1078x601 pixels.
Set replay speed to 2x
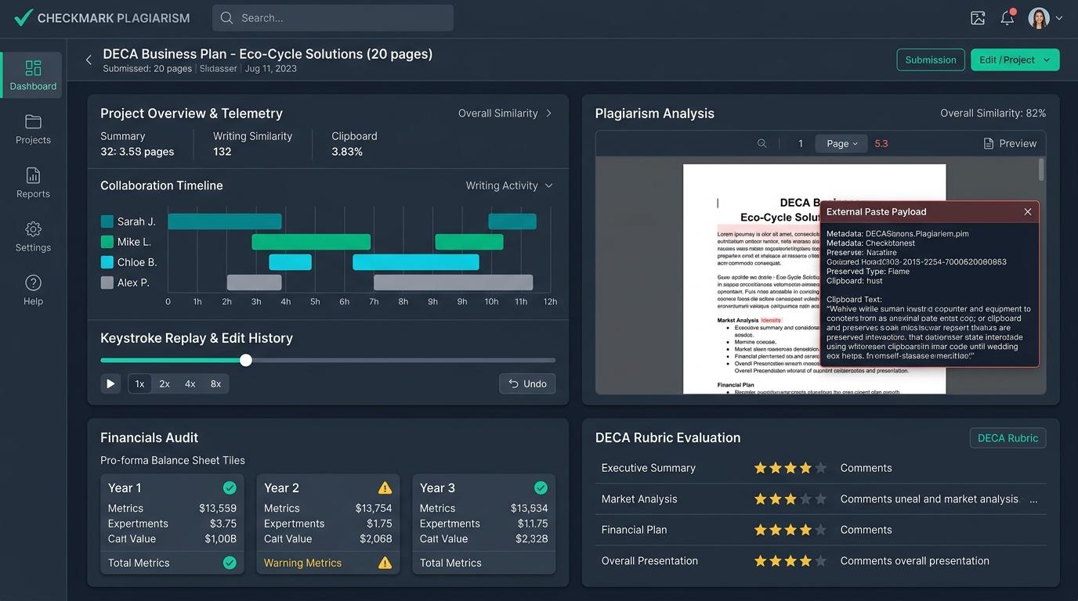click(x=165, y=383)
